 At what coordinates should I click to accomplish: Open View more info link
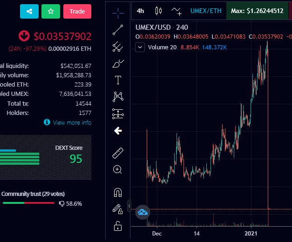[72, 122]
